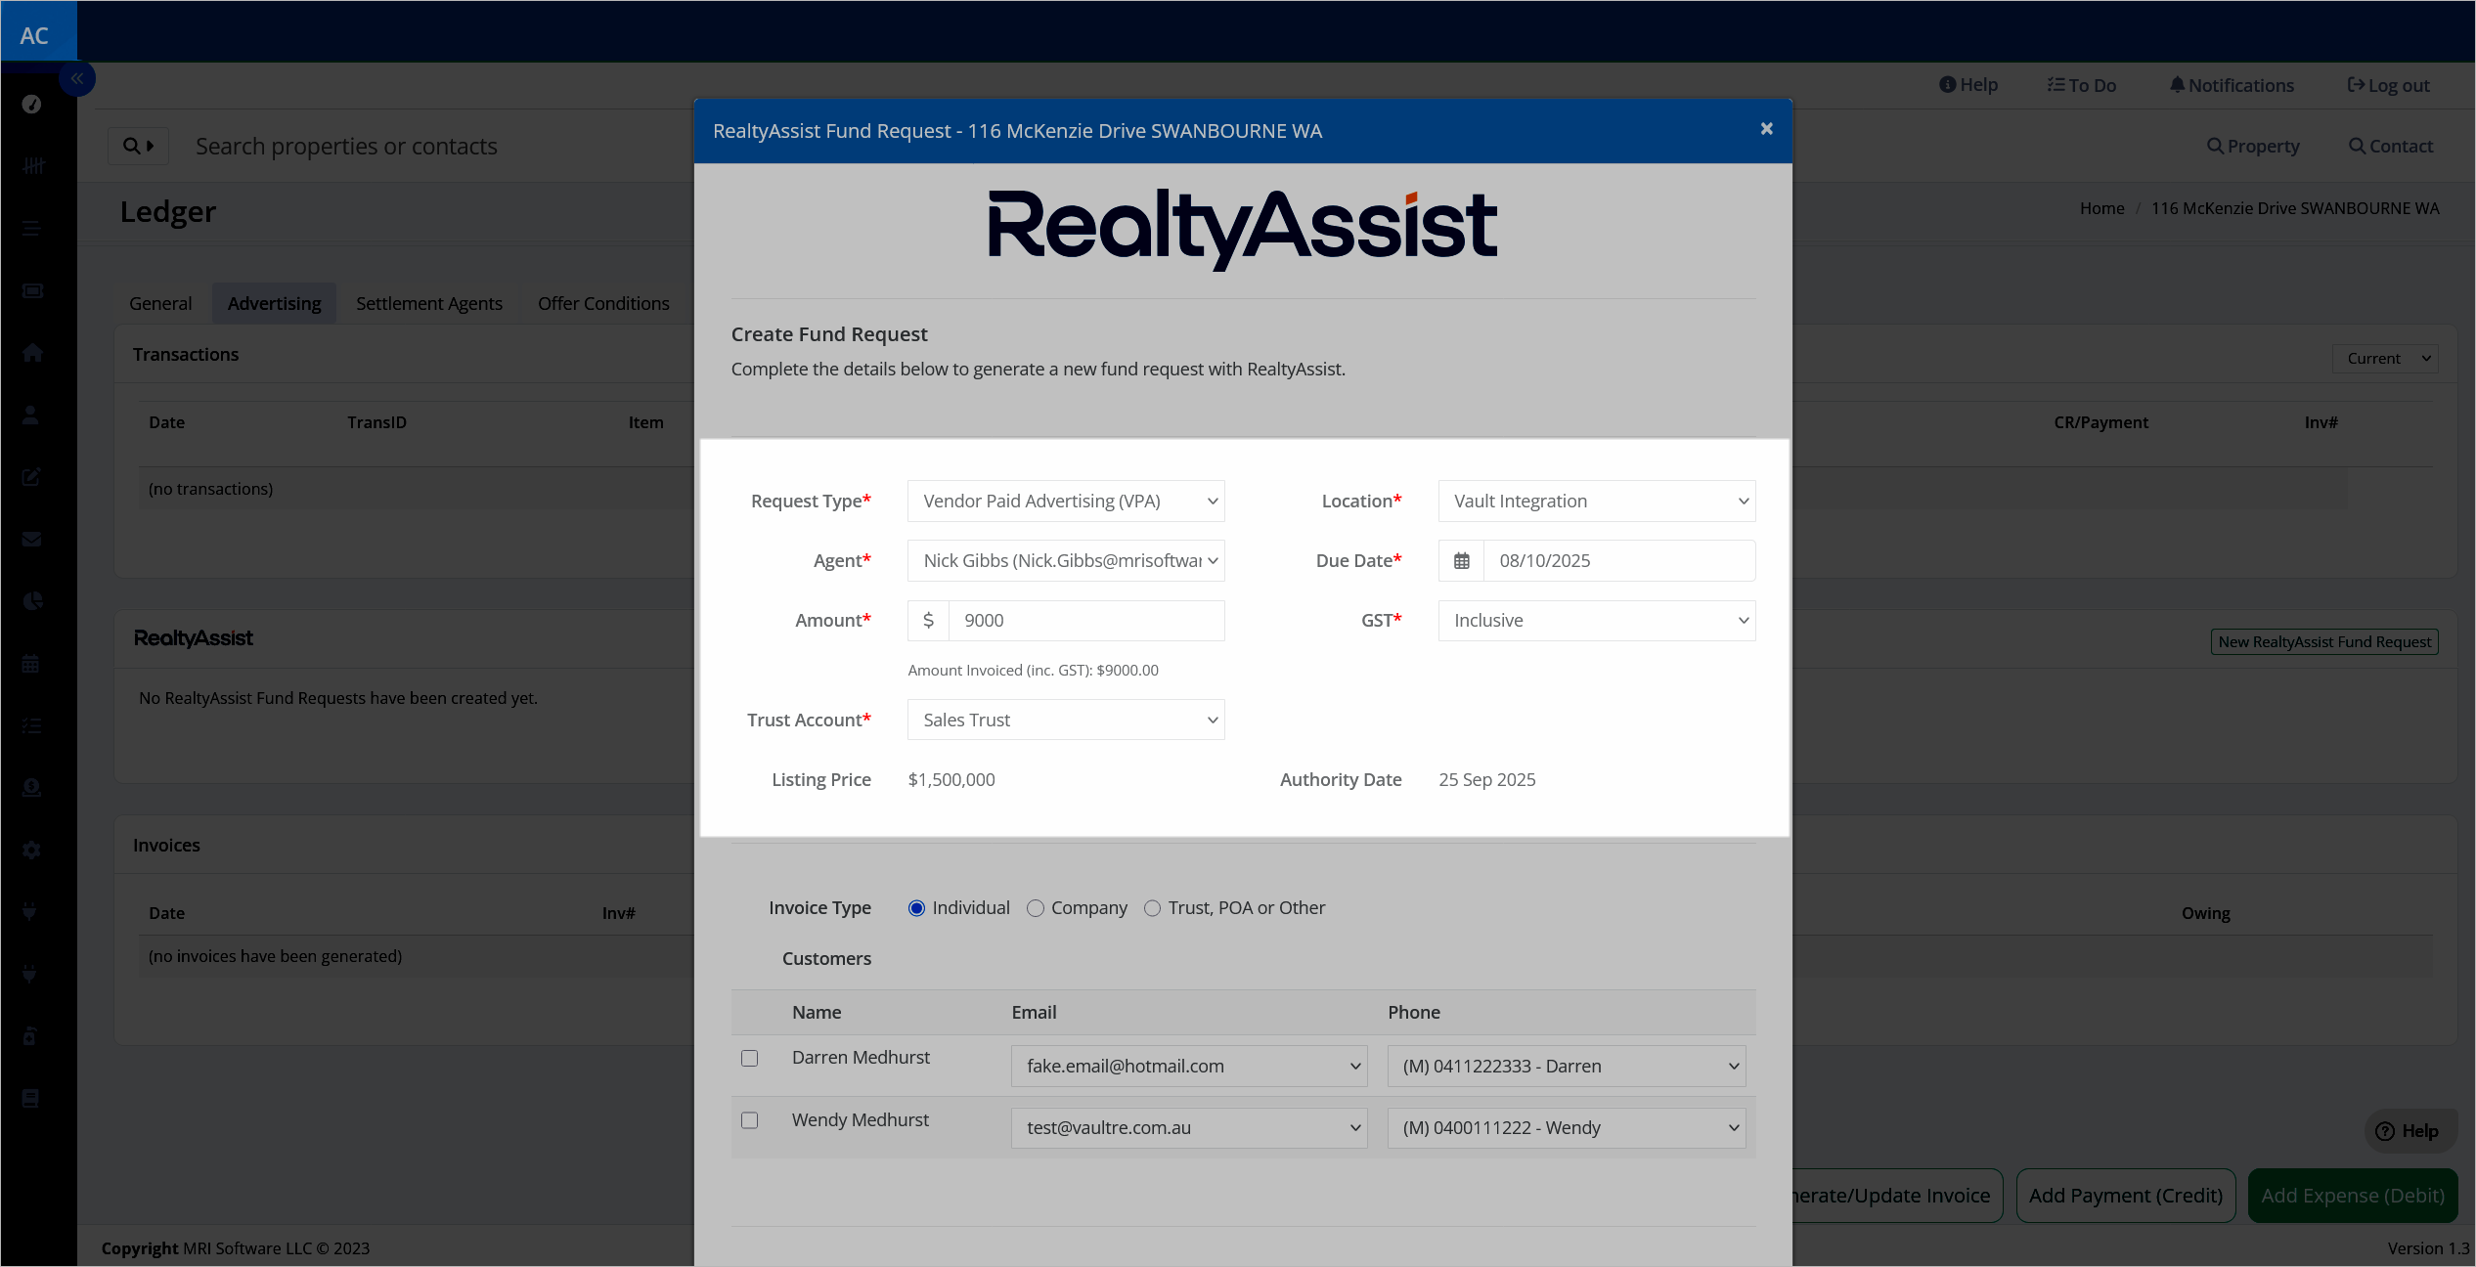Open the Current filter dropdown in Transactions
The height and width of the screenshot is (1267, 2476).
(2384, 359)
